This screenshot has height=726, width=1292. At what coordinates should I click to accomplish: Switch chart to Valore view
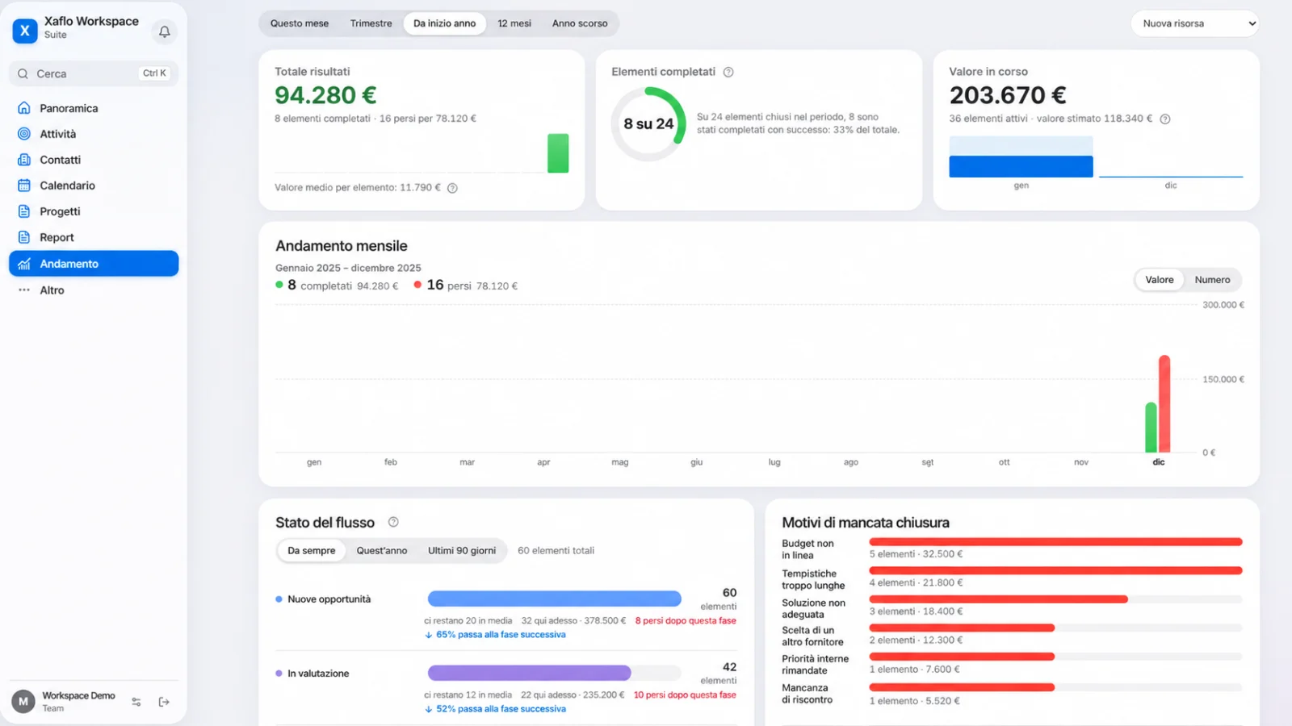tap(1159, 280)
